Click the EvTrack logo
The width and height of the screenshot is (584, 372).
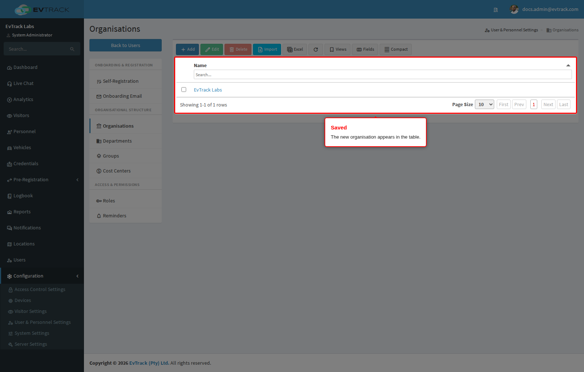42,9
